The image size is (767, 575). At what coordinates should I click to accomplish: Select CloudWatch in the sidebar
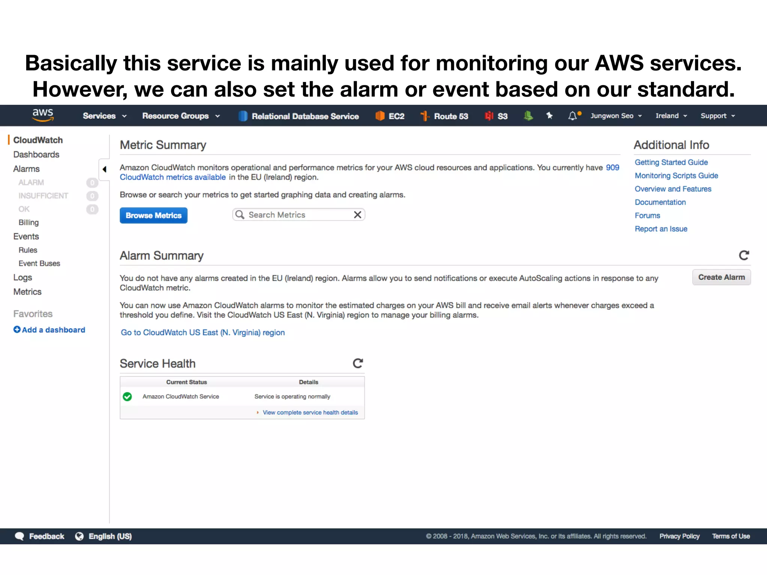click(38, 140)
